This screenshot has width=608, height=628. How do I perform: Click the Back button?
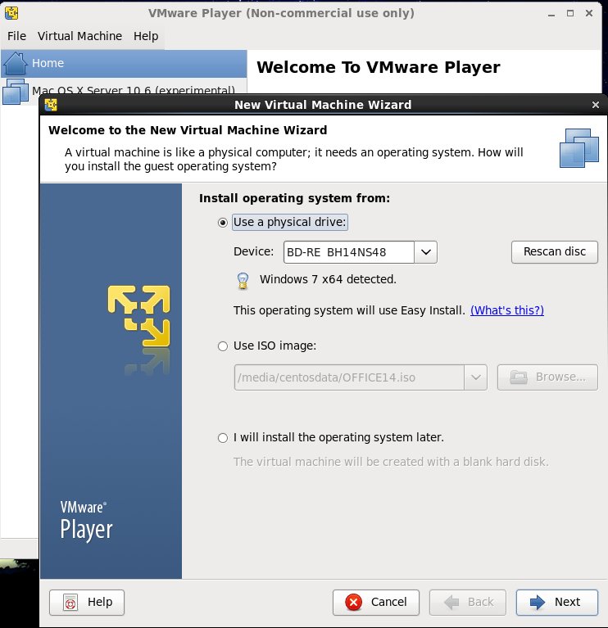click(468, 603)
